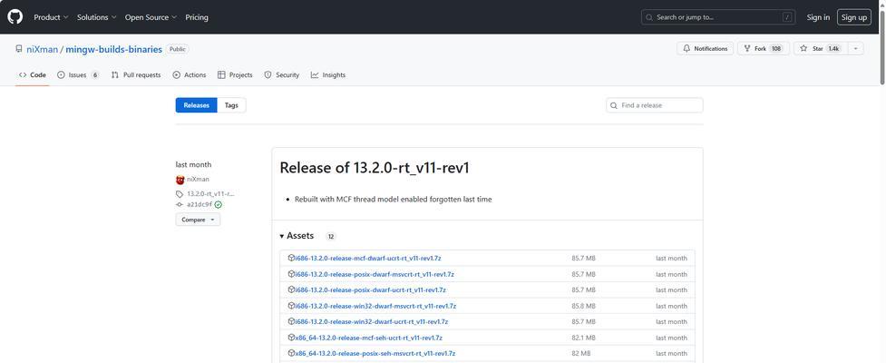Switch to the Security tab
The height and width of the screenshot is (363, 886).
coord(281,74)
